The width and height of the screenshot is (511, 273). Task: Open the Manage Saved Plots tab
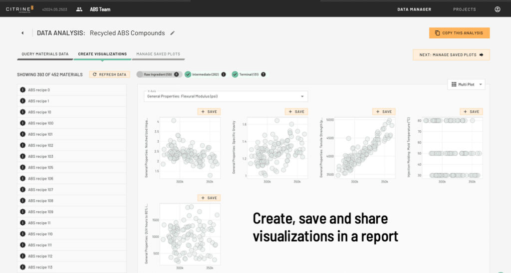point(158,54)
